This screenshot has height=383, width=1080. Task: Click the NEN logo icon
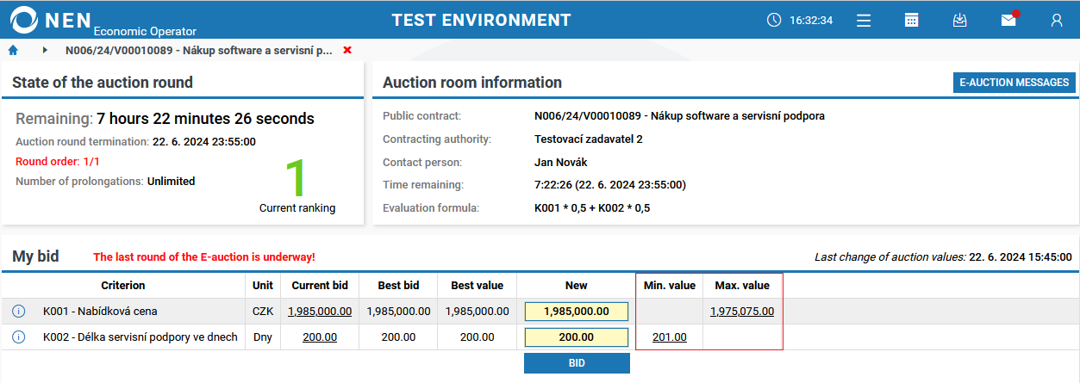pos(23,20)
